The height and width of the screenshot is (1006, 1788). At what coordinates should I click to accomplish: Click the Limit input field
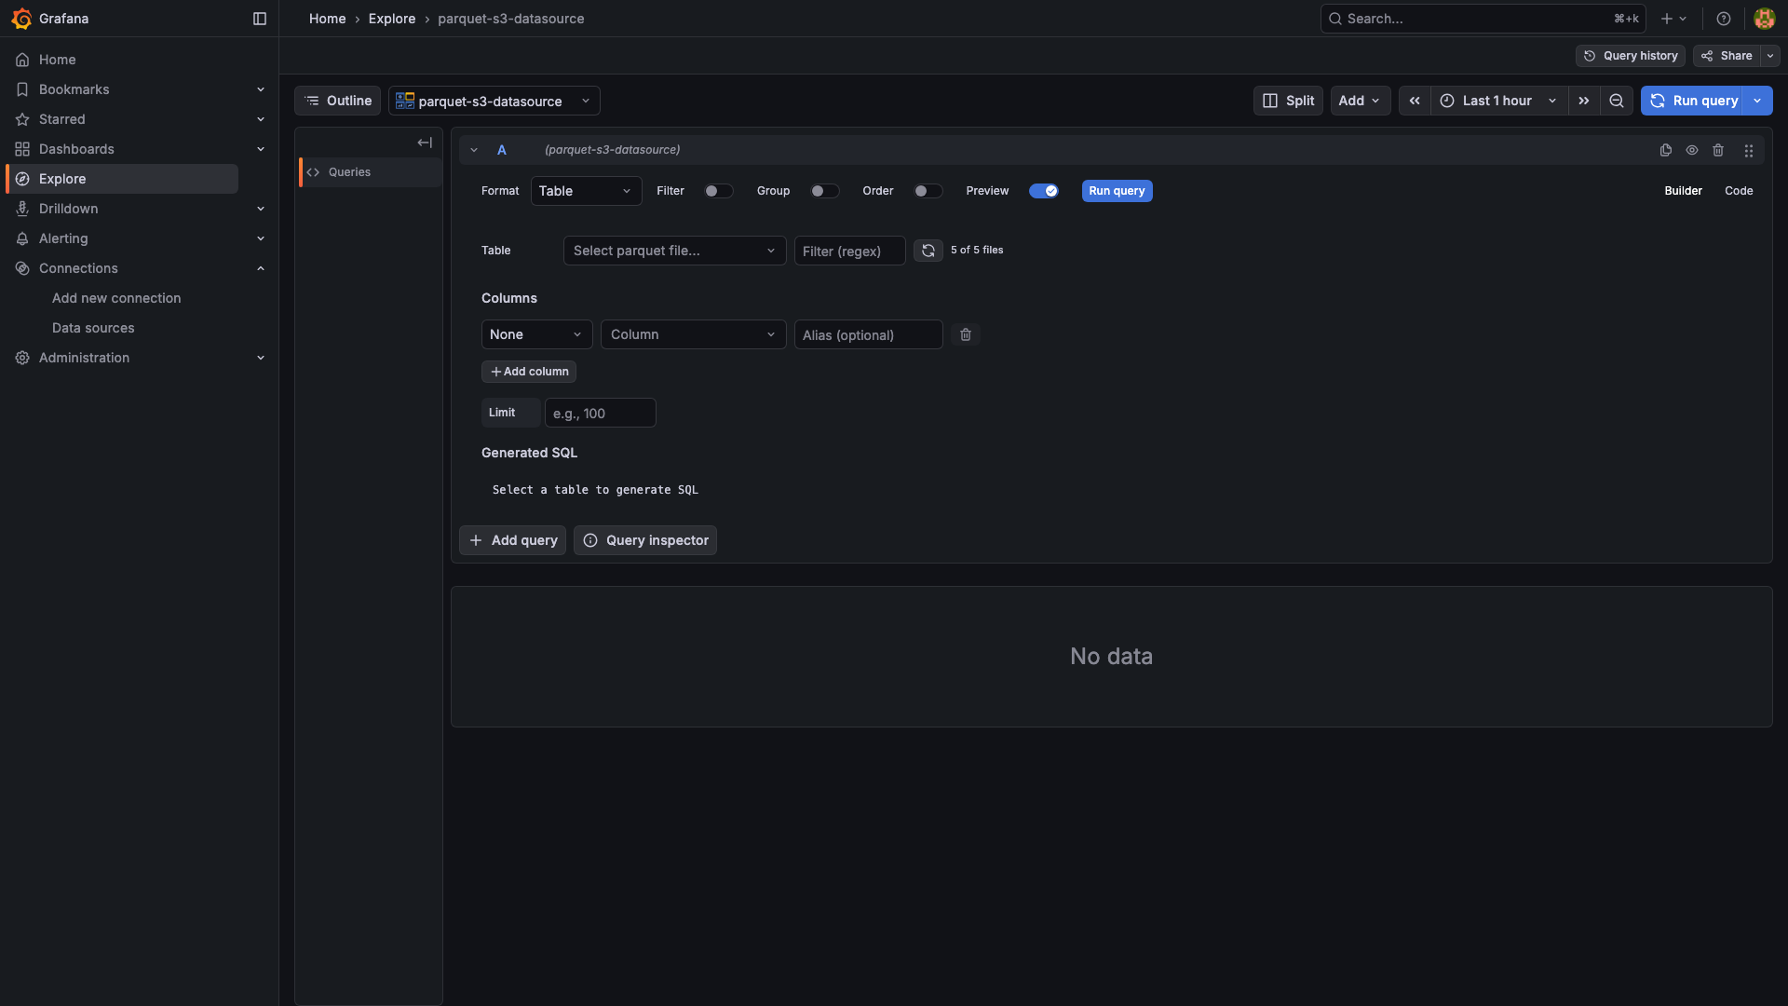(x=600, y=413)
